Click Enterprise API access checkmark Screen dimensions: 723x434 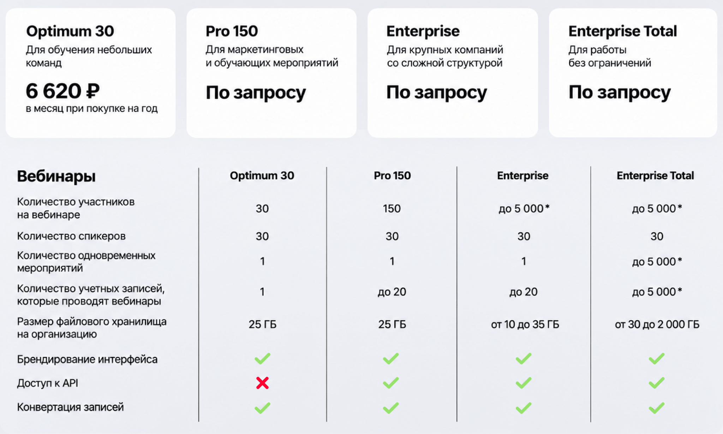tap(523, 383)
